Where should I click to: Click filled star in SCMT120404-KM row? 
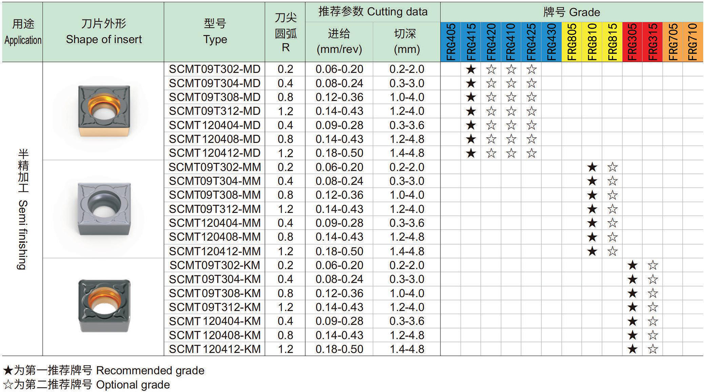click(633, 321)
